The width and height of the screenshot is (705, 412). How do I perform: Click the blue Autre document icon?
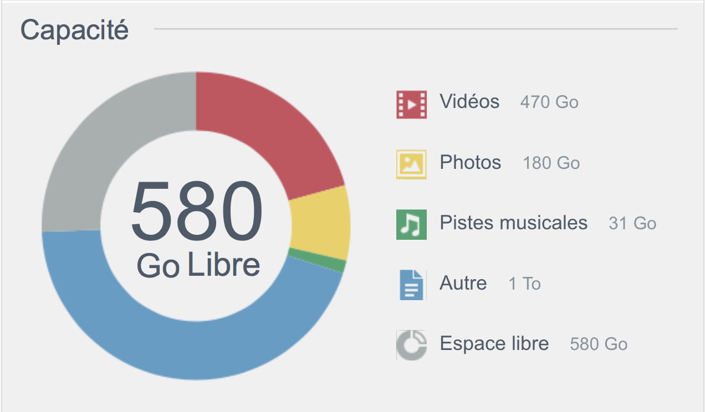coord(411,285)
